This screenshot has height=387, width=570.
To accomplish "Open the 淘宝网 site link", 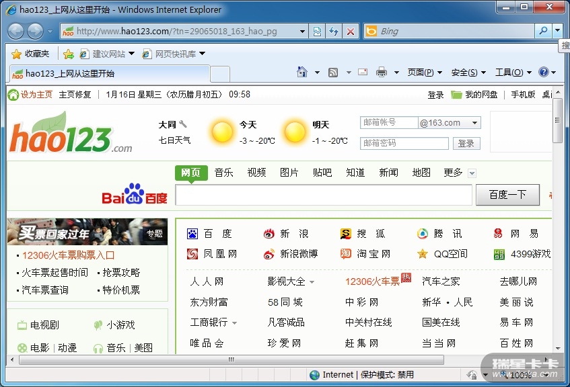I will click(x=365, y=254).
